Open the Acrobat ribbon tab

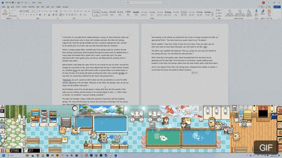[x=66, y=7]
